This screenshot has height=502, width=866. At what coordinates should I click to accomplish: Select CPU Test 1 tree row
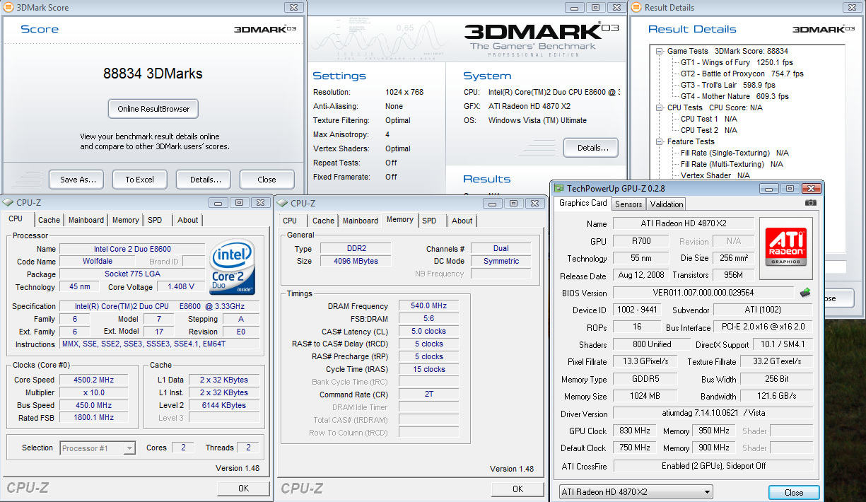709,119
